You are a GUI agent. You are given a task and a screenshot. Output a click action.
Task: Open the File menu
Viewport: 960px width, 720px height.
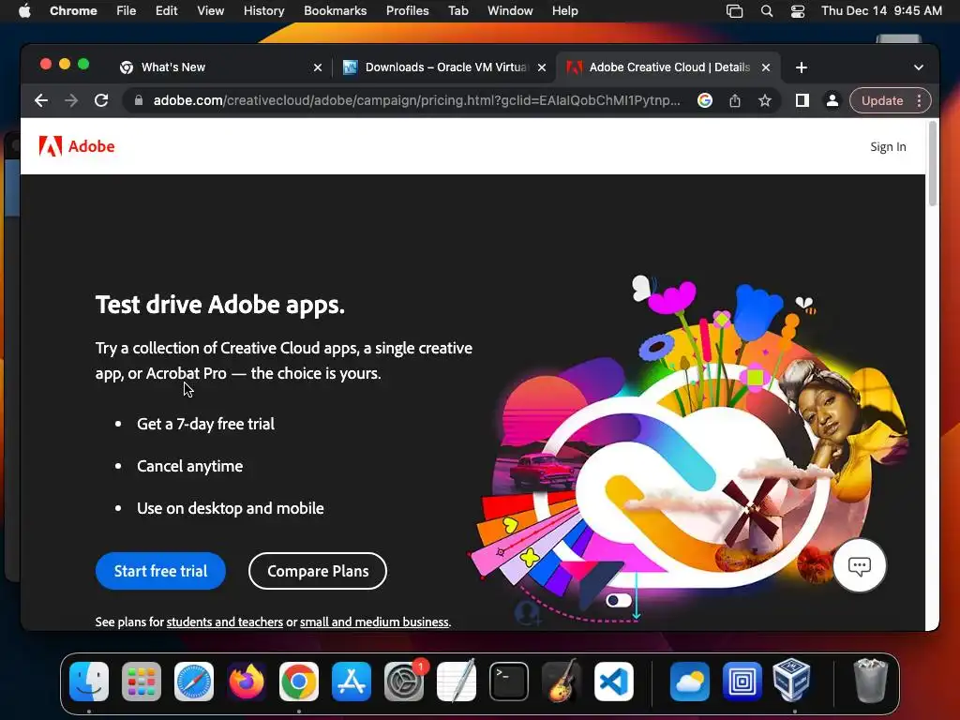tap(127, 11)
